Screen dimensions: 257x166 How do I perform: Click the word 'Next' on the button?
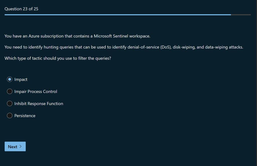(13, 147)
